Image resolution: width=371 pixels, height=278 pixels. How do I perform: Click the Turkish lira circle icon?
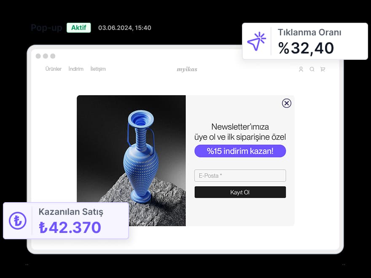[x=18, y=221]
